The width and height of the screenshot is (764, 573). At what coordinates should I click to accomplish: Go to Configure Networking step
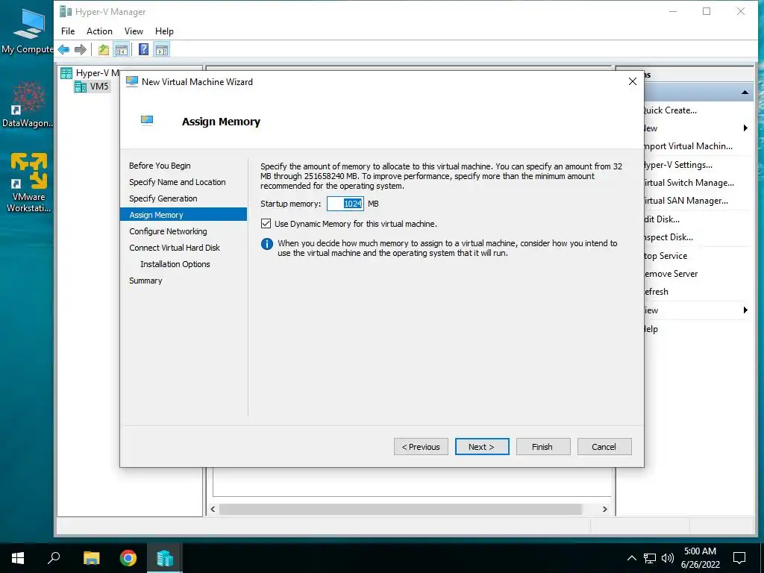coord(168,231)
